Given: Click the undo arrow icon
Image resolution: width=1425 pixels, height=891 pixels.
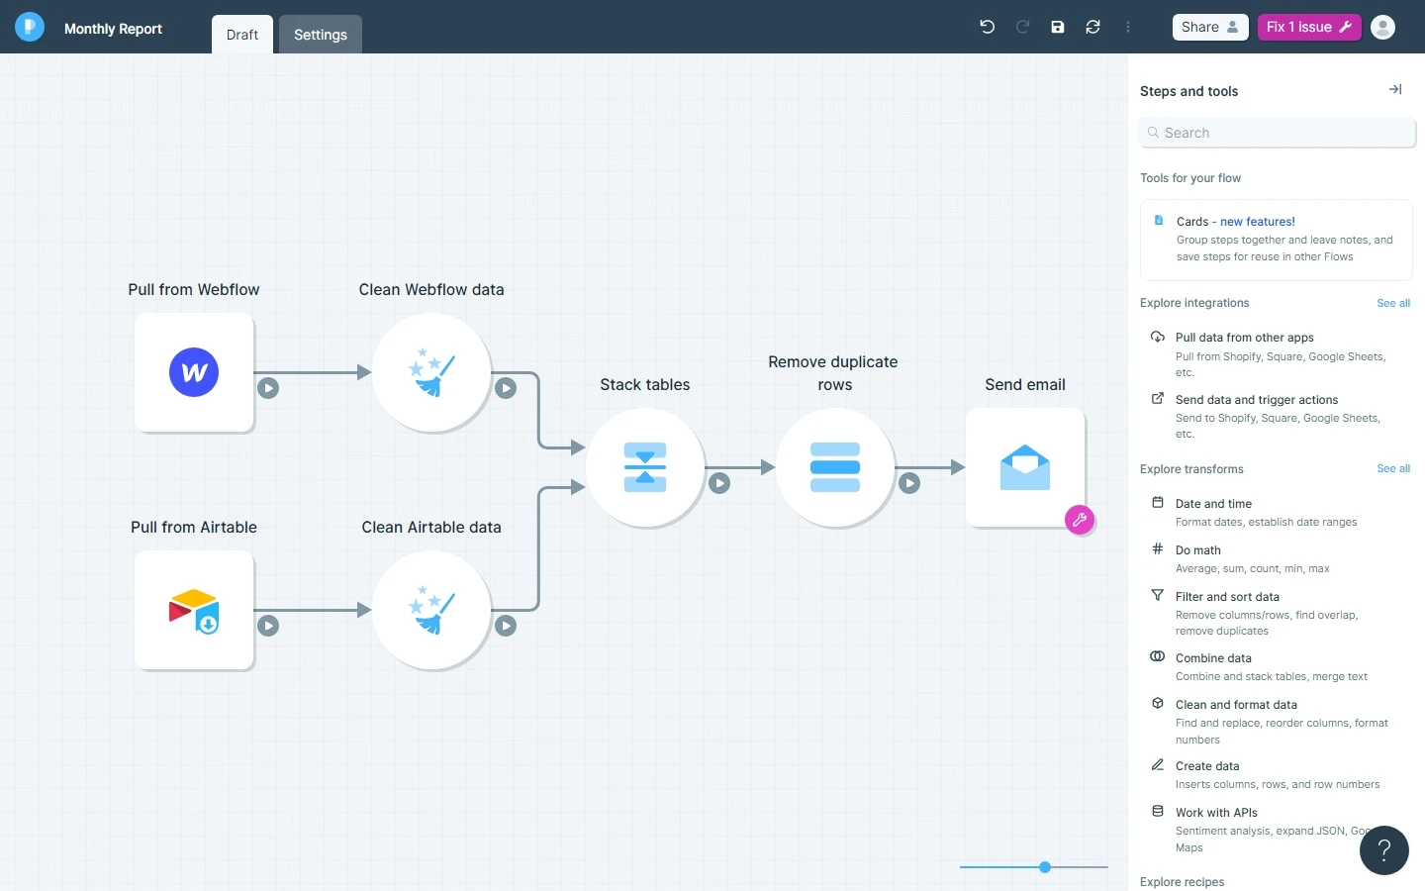Looking at the screenshot, I should 987,27.
